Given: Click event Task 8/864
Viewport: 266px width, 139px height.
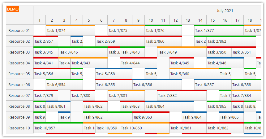Looking at the screenshot, I should click(169, 106).
